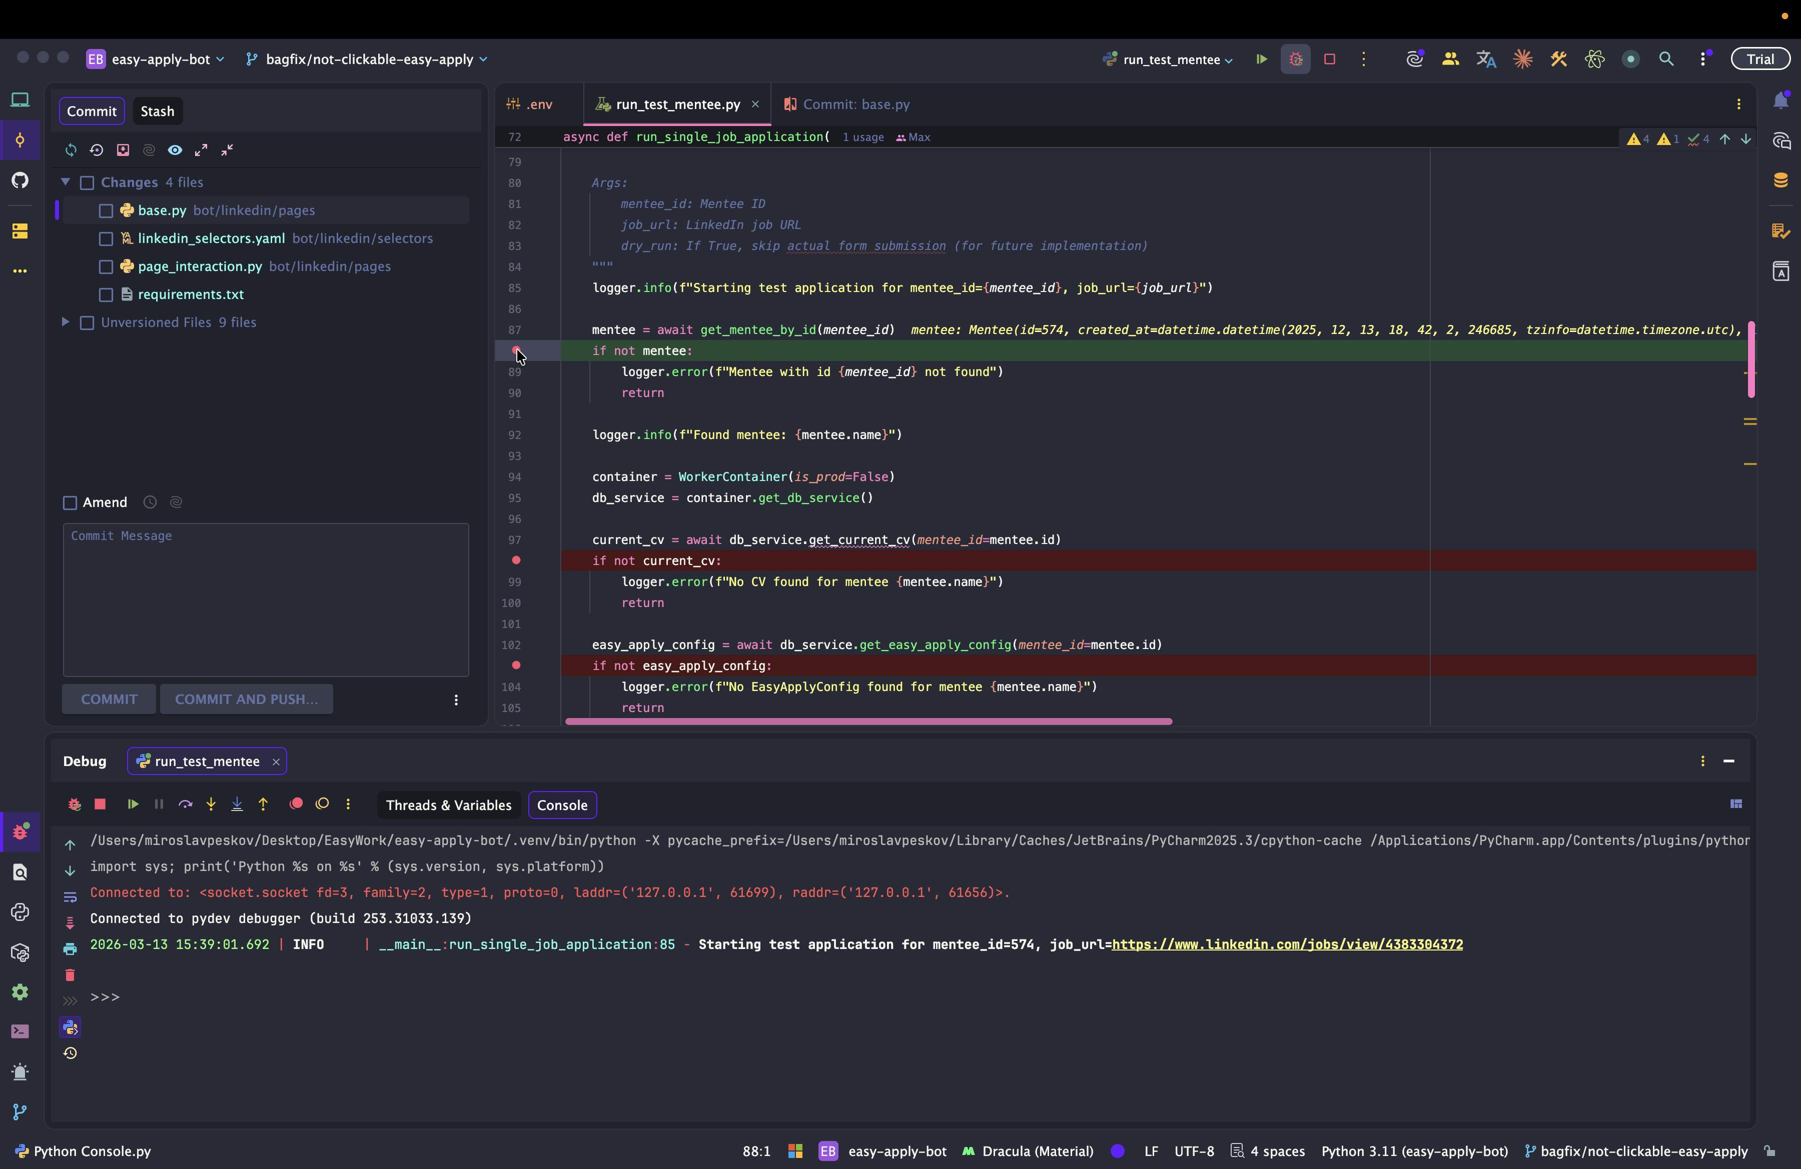The width and height of the screenshot is (1801, 1169).
Task: Click the Search Everywhere magnifier icon
Action: pos(1665,59)
